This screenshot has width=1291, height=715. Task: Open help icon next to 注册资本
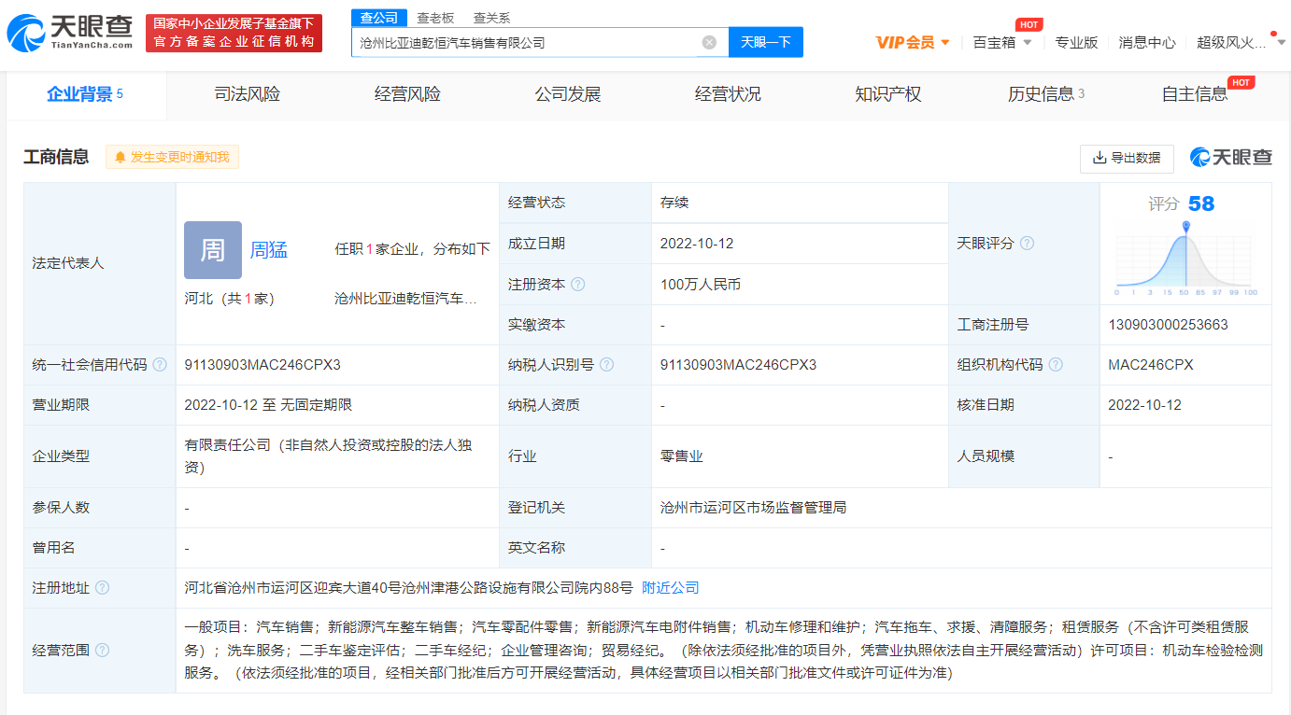coord(577,284)
